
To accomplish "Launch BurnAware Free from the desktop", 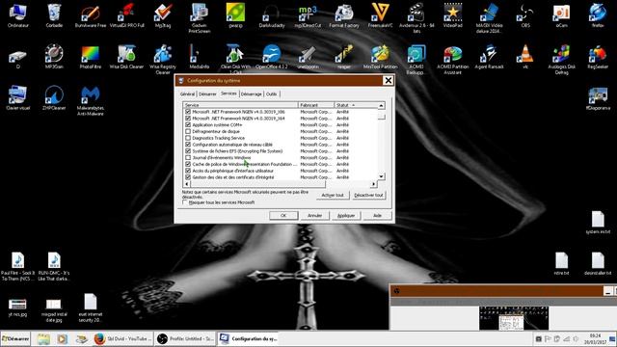I will (x=91, y=15).
